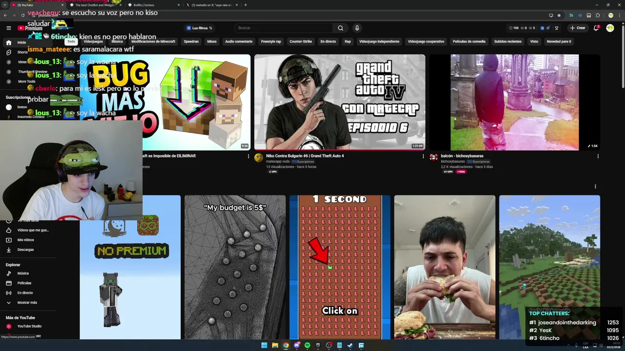Select the Películas de comedia chip
Image resolution: width=625 pixels, height=351 pixels.
pos(469,41)
